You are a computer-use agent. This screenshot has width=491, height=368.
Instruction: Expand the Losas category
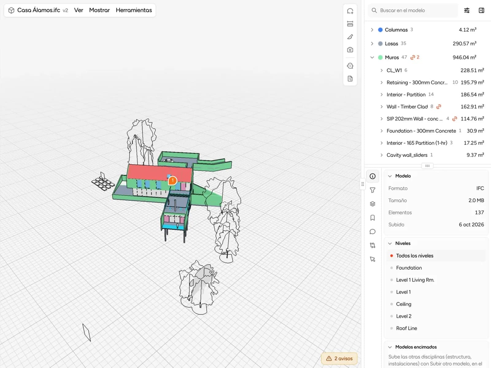372,44
